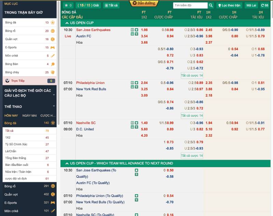This screenshot has width=273, height=216.
Task: Select Tổng Bàn thắng market
Action: tap(30, 158)
